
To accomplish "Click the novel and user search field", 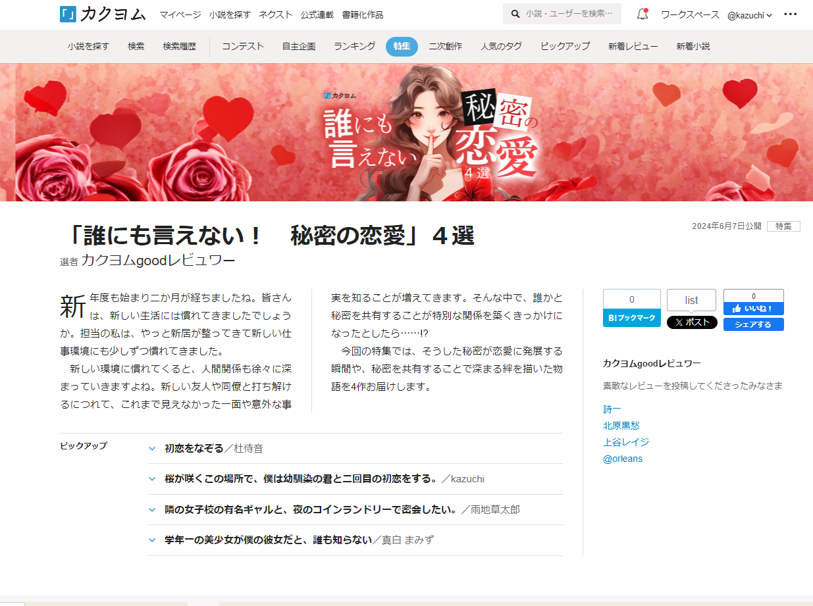I will 569,14.
